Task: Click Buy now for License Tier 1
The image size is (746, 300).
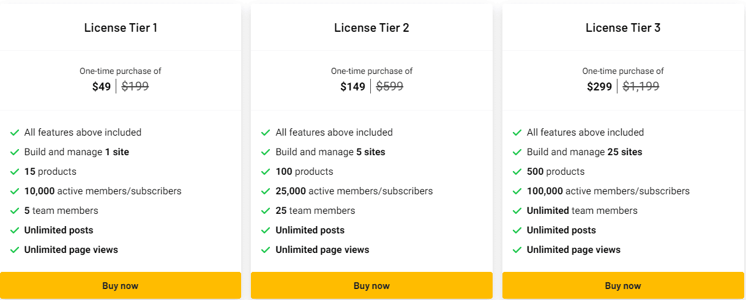Action: [x=121, y=285]
